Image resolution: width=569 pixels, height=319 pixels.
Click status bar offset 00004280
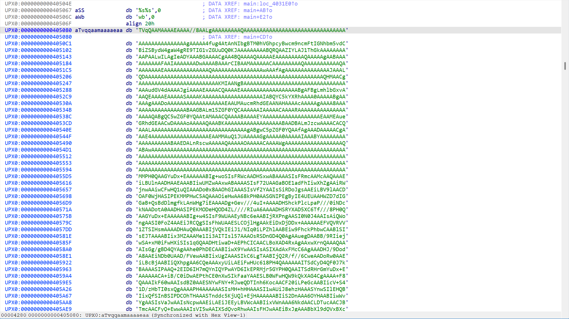tap(14, 315)
